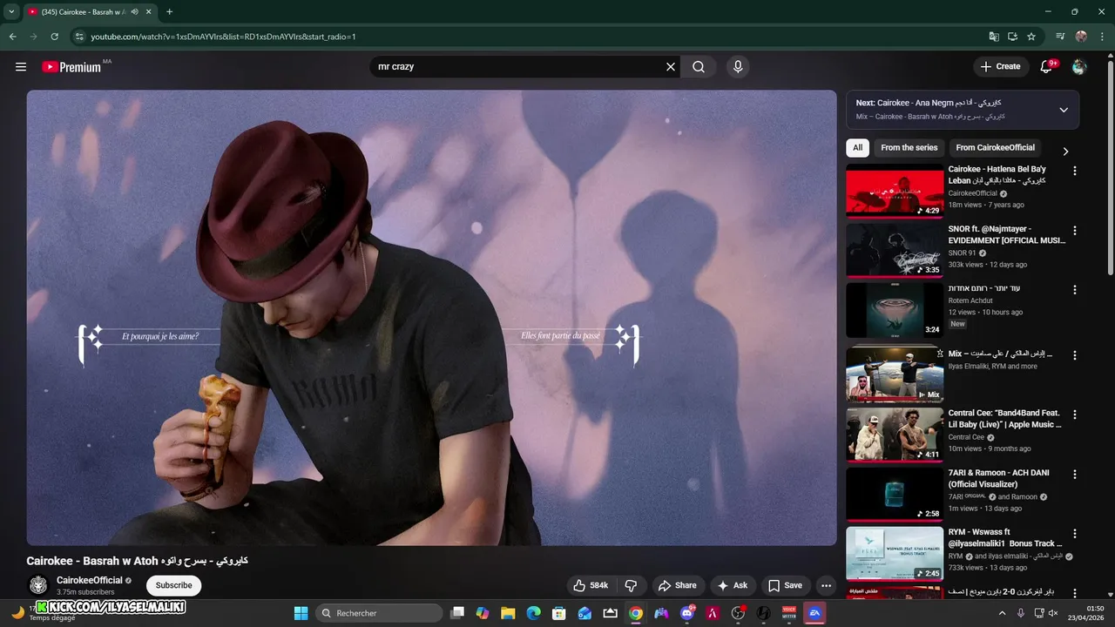Go back in Chrome history
The width and height of the screenshot is (1115, 627).
[x=12, y=37]
